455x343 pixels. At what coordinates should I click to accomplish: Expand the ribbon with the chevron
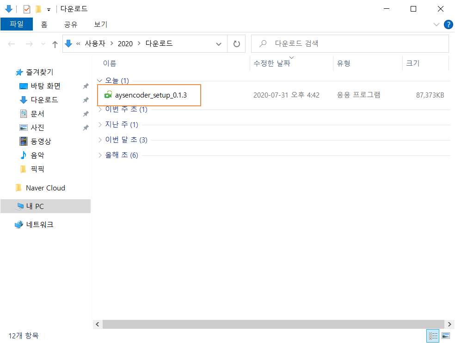[x=437, y=24]
